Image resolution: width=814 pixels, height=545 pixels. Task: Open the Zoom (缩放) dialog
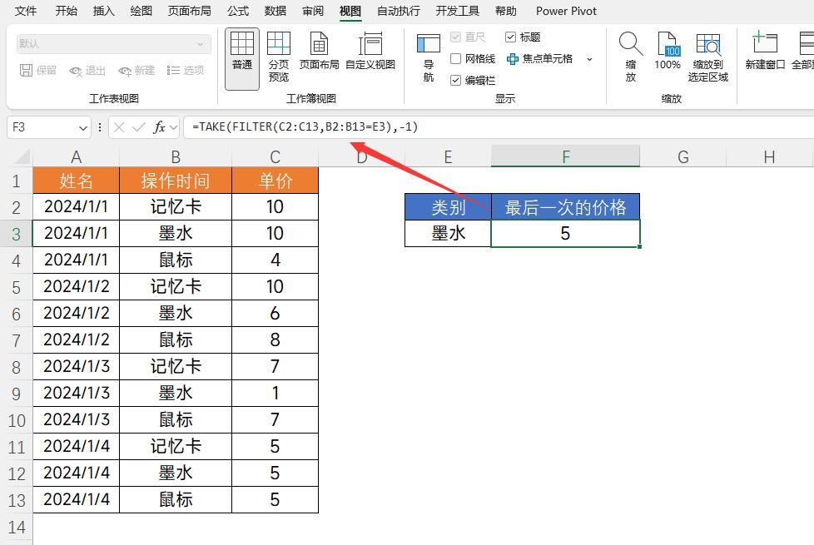631,57
